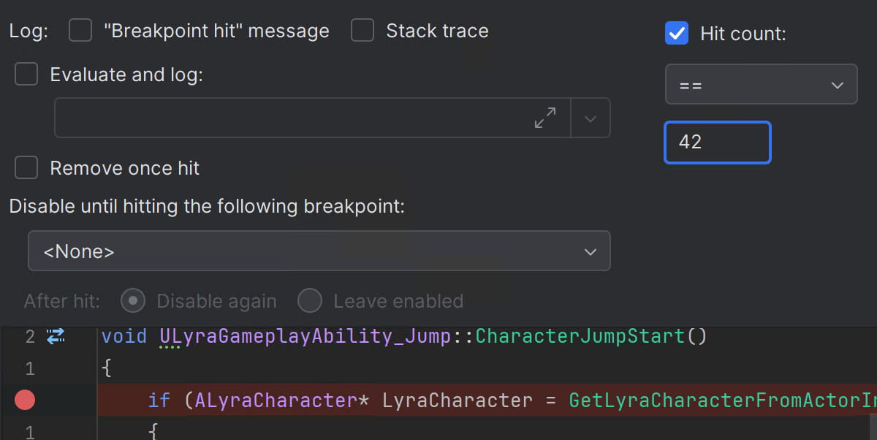Click the LyraCharacter variable in code
The image size is (877, 440).
tap(458, 401)
